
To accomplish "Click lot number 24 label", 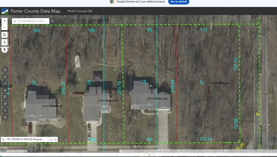I will (34, 83).
